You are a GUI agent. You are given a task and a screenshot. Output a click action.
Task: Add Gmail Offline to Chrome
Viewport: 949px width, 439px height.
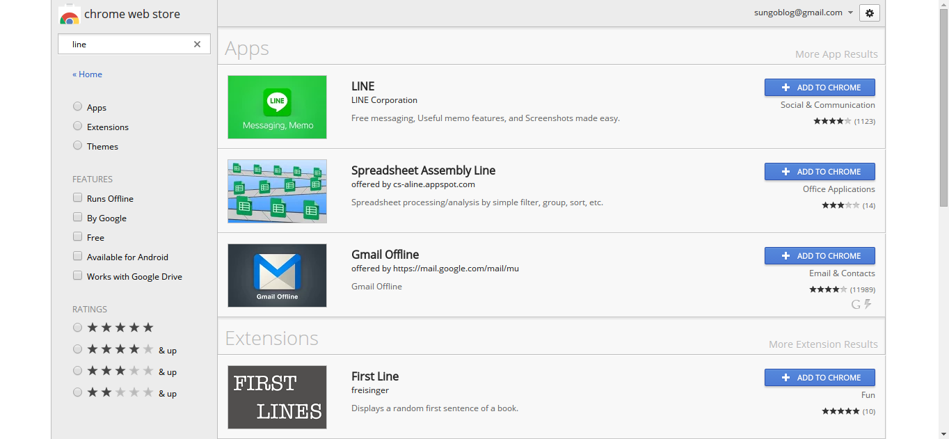820,255
